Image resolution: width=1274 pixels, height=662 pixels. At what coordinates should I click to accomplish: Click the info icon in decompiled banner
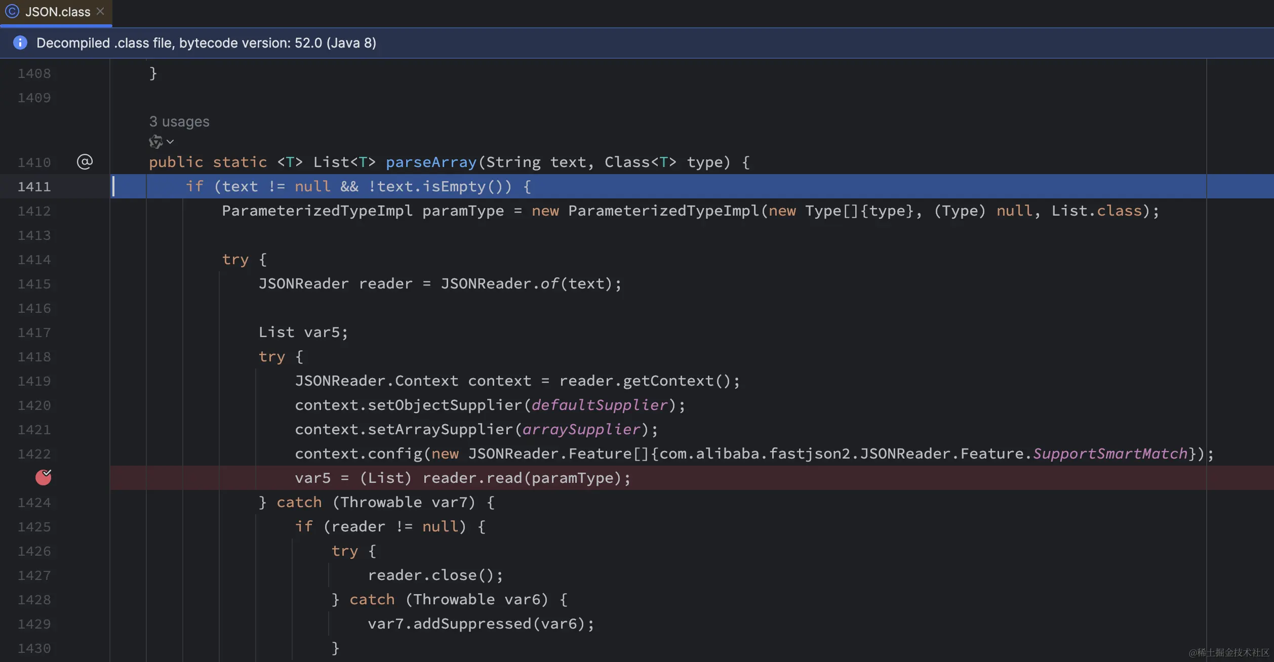(x=20, y=43)
